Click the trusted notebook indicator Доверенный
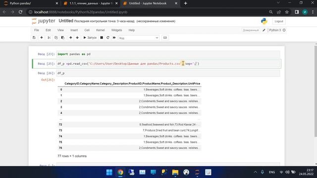317x178 pixels. pos(251,30)
